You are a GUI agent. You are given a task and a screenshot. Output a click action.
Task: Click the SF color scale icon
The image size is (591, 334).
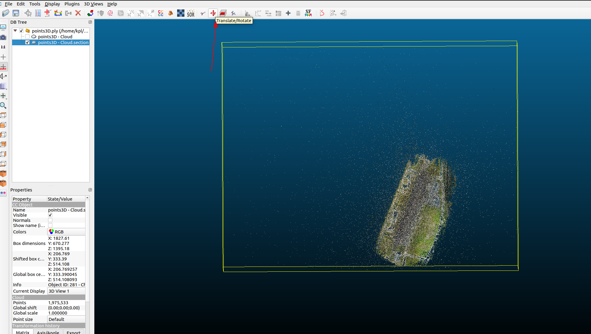click(308, 13)
